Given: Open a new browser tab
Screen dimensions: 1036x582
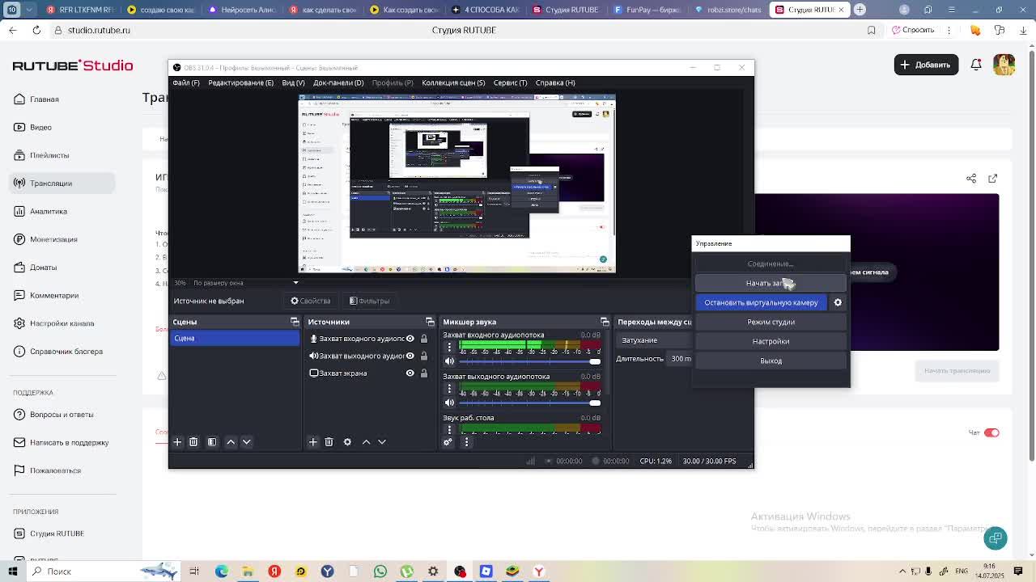Looking at the screenshot, I should [860, 10].
